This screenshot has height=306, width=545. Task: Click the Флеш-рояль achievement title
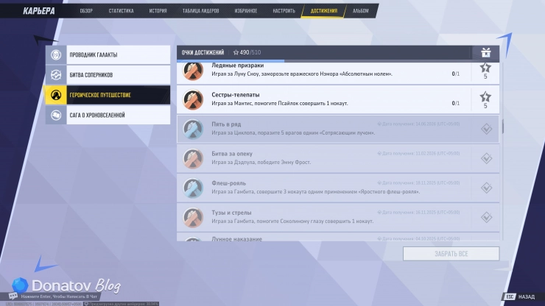coord(229,183)
